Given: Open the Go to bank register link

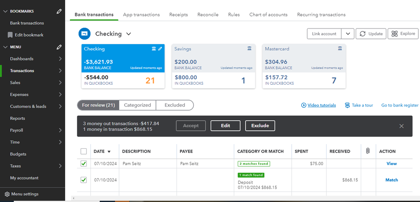Looking at the screenshot, I should 400,105.
